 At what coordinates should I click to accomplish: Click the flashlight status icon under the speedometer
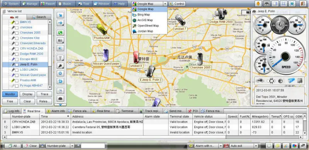(291, 81)
